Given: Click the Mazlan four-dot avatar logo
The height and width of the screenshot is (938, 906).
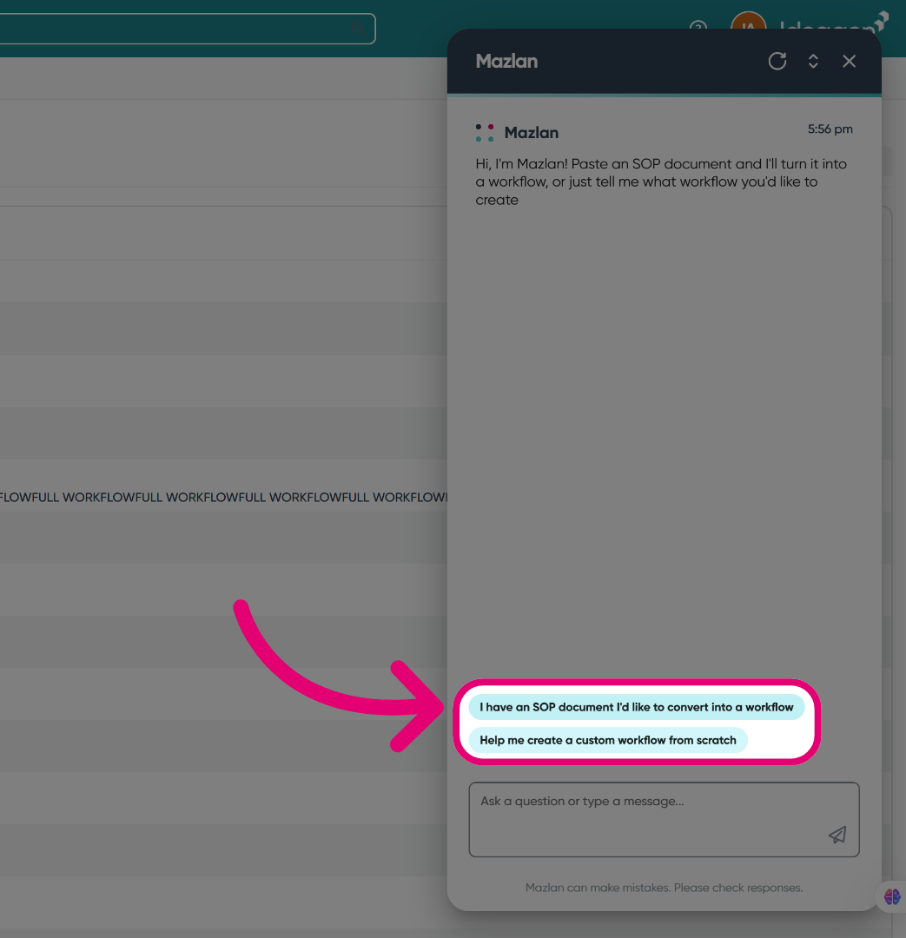Looking at the screenshot, I should pyautogui.click(x=485, y=133).
